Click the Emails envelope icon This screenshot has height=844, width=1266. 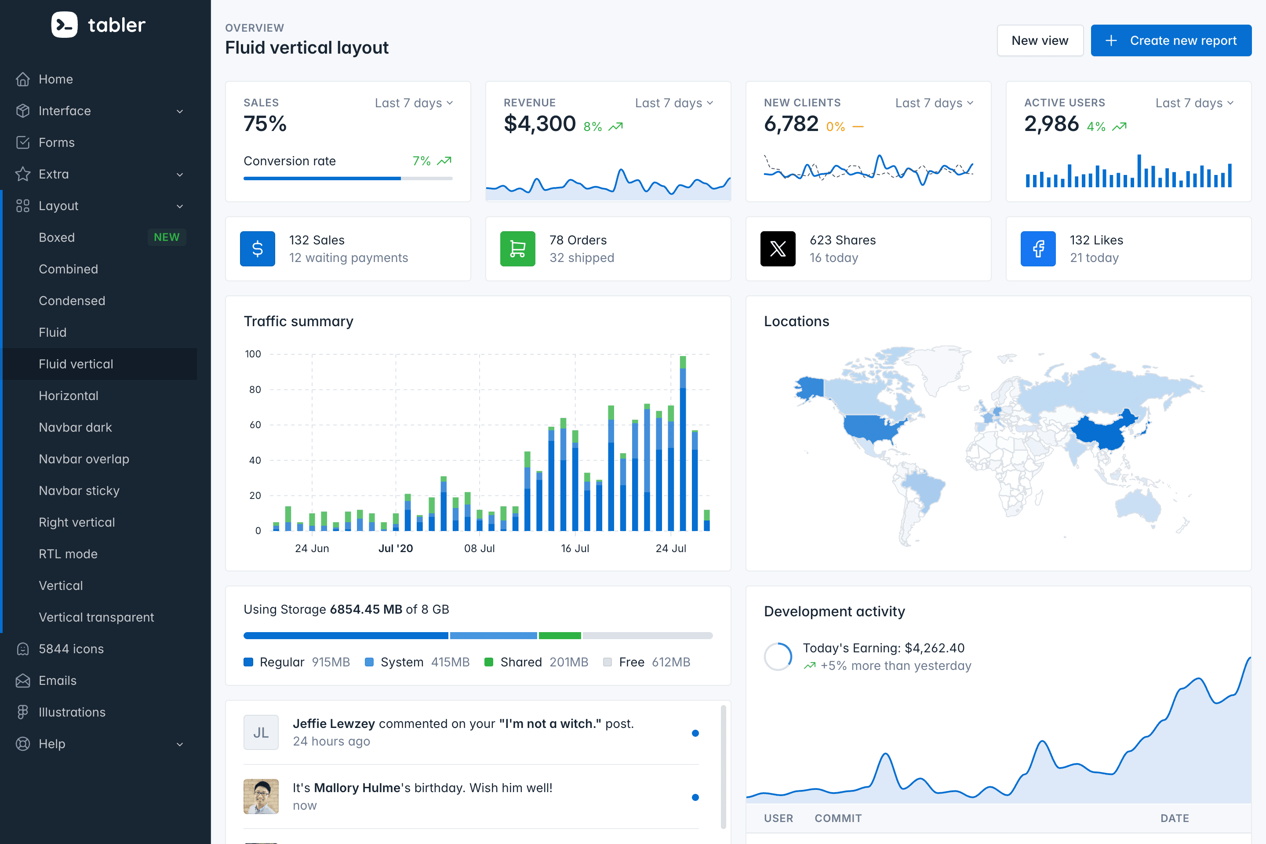point(22,680)
